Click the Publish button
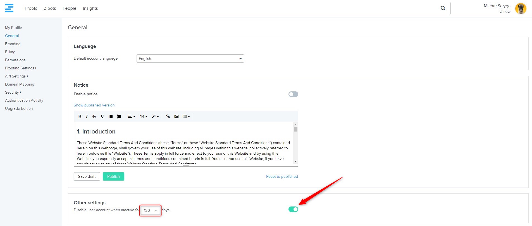 (113, 176)
